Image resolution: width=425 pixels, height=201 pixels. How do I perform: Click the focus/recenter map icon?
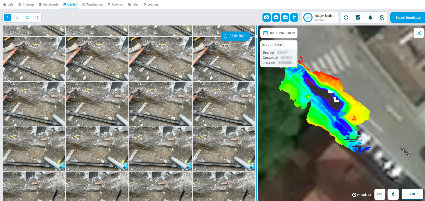(419, 33)
